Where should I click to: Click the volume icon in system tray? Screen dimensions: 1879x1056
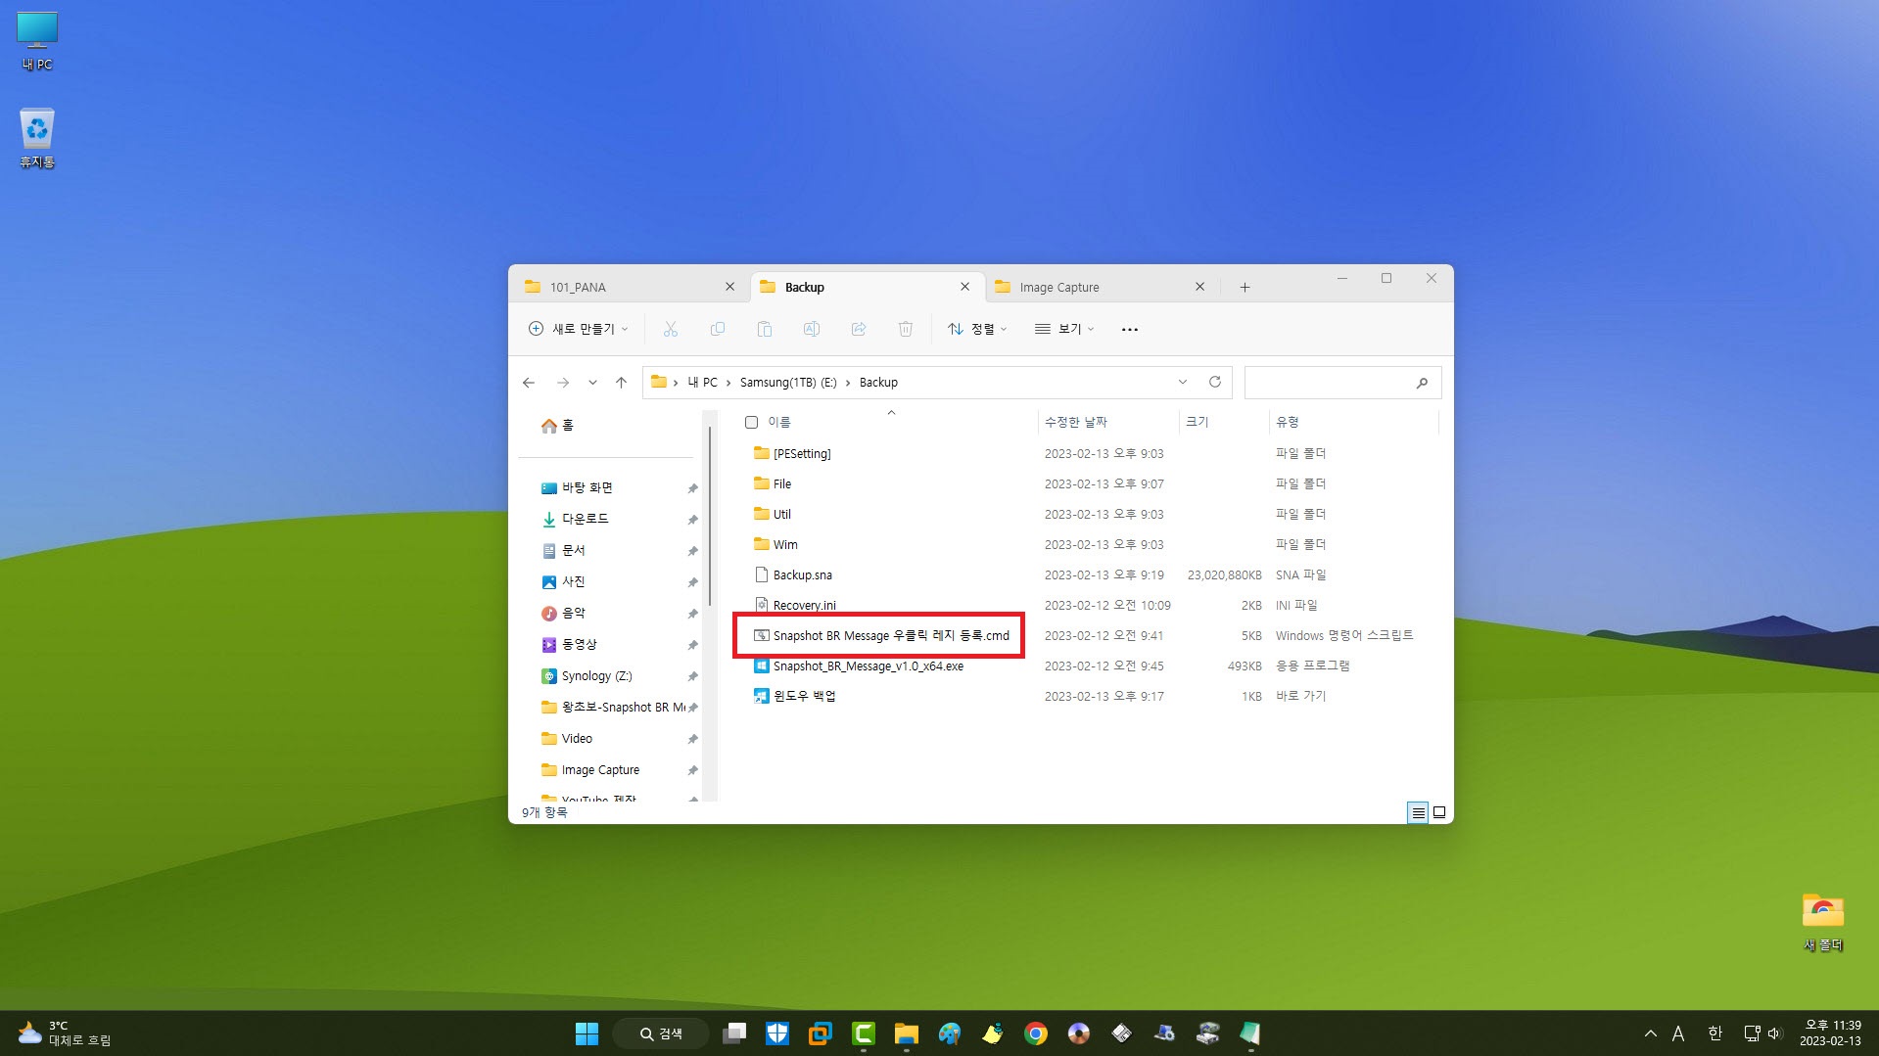click(1775, 1033)
